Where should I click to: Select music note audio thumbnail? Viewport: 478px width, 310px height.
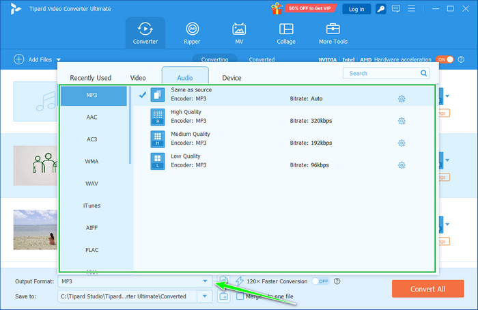click(x=35, y=101)
